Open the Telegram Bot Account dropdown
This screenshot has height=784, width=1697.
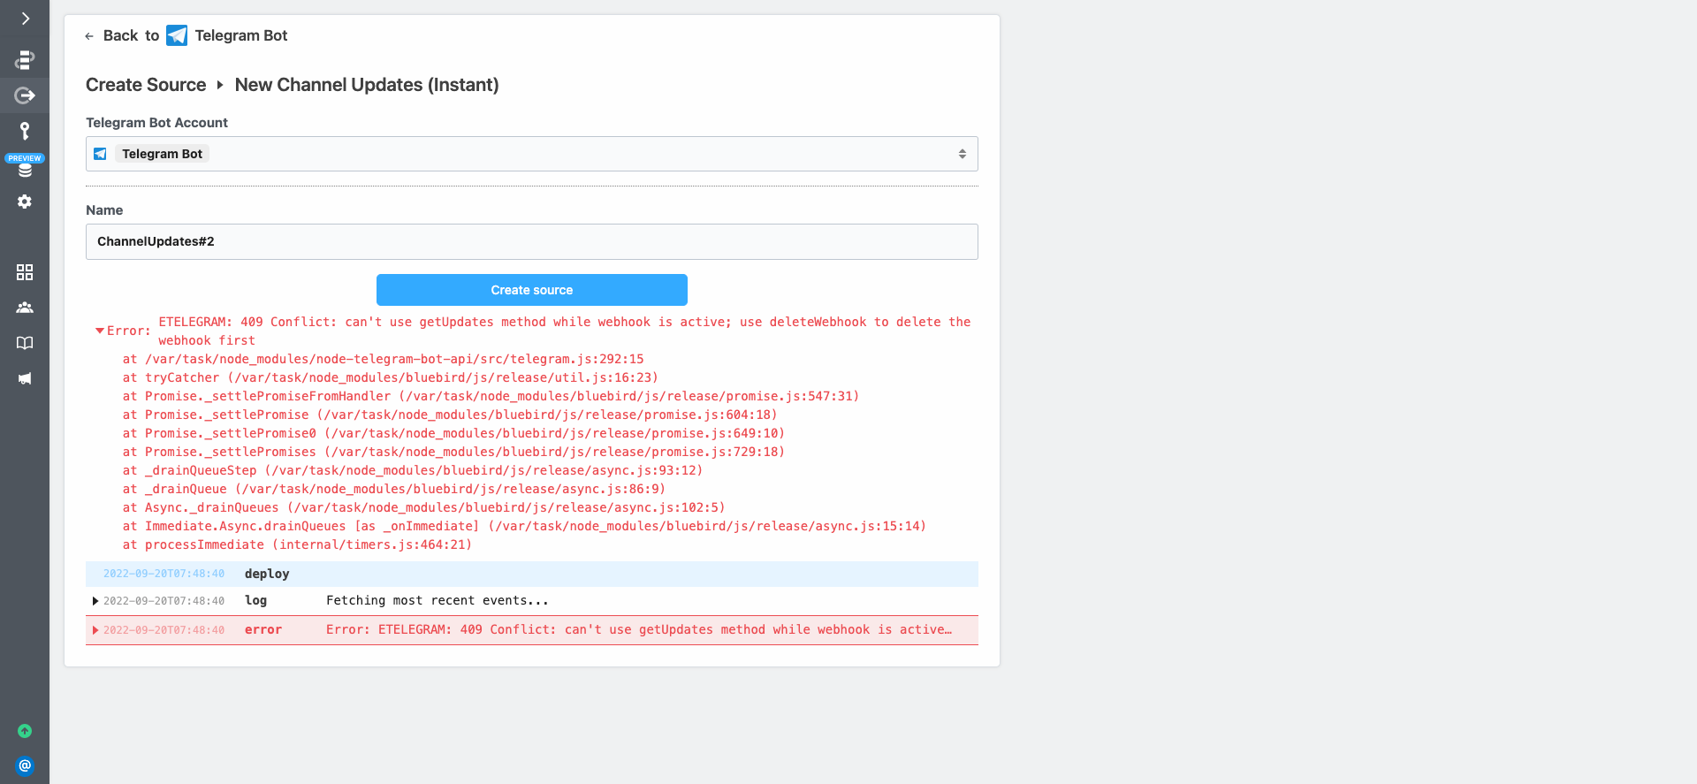(x=532, y=154)
